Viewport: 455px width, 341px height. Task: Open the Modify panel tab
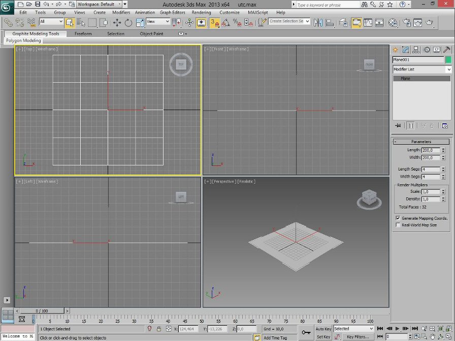coord(405,50)
